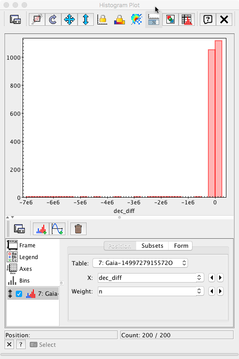Toggle the aux colour range lock icon
The height and width of the screenshot is (359, 239).
click(x=119, y=19)
